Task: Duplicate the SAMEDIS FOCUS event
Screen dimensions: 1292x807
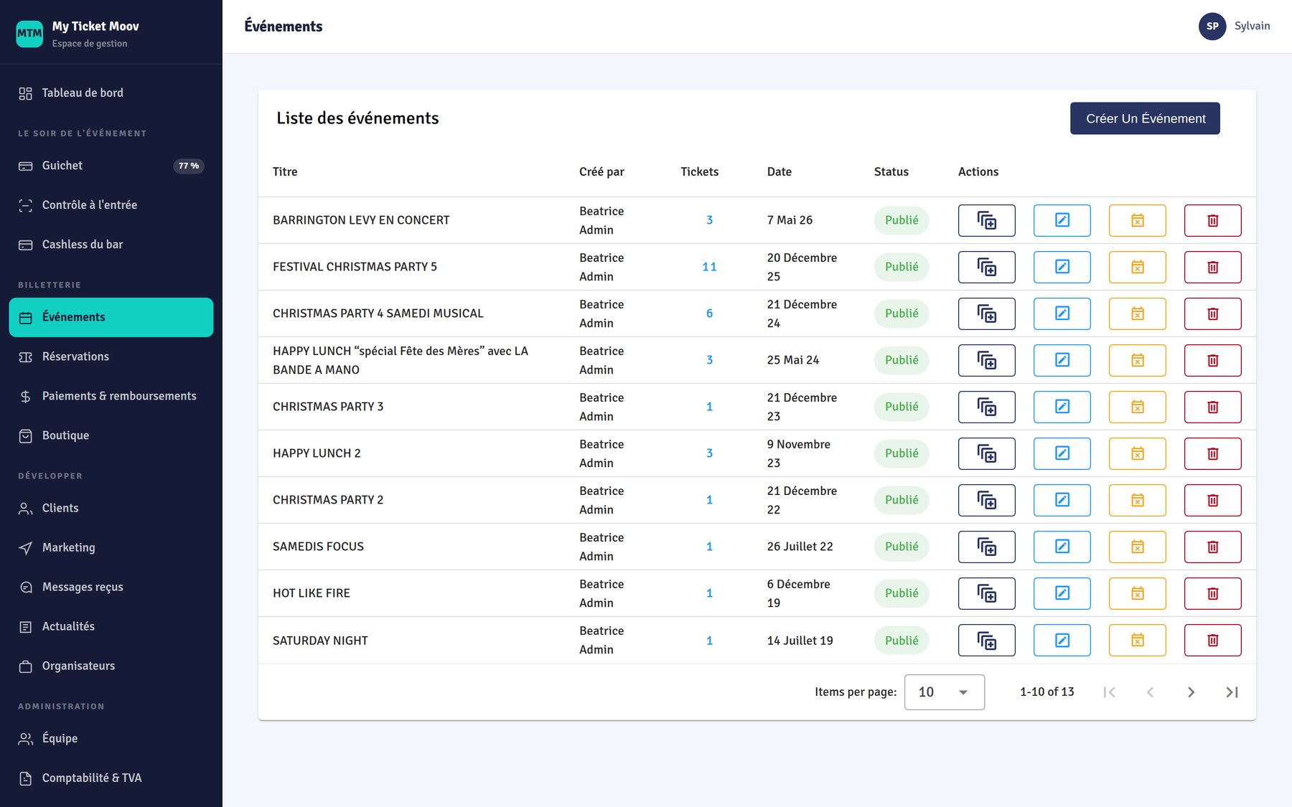Action: (986, 547)
